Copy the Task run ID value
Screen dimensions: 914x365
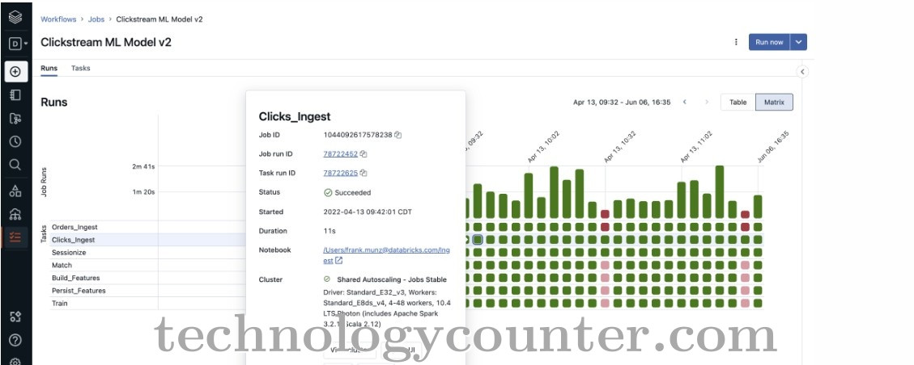[363, 173]
